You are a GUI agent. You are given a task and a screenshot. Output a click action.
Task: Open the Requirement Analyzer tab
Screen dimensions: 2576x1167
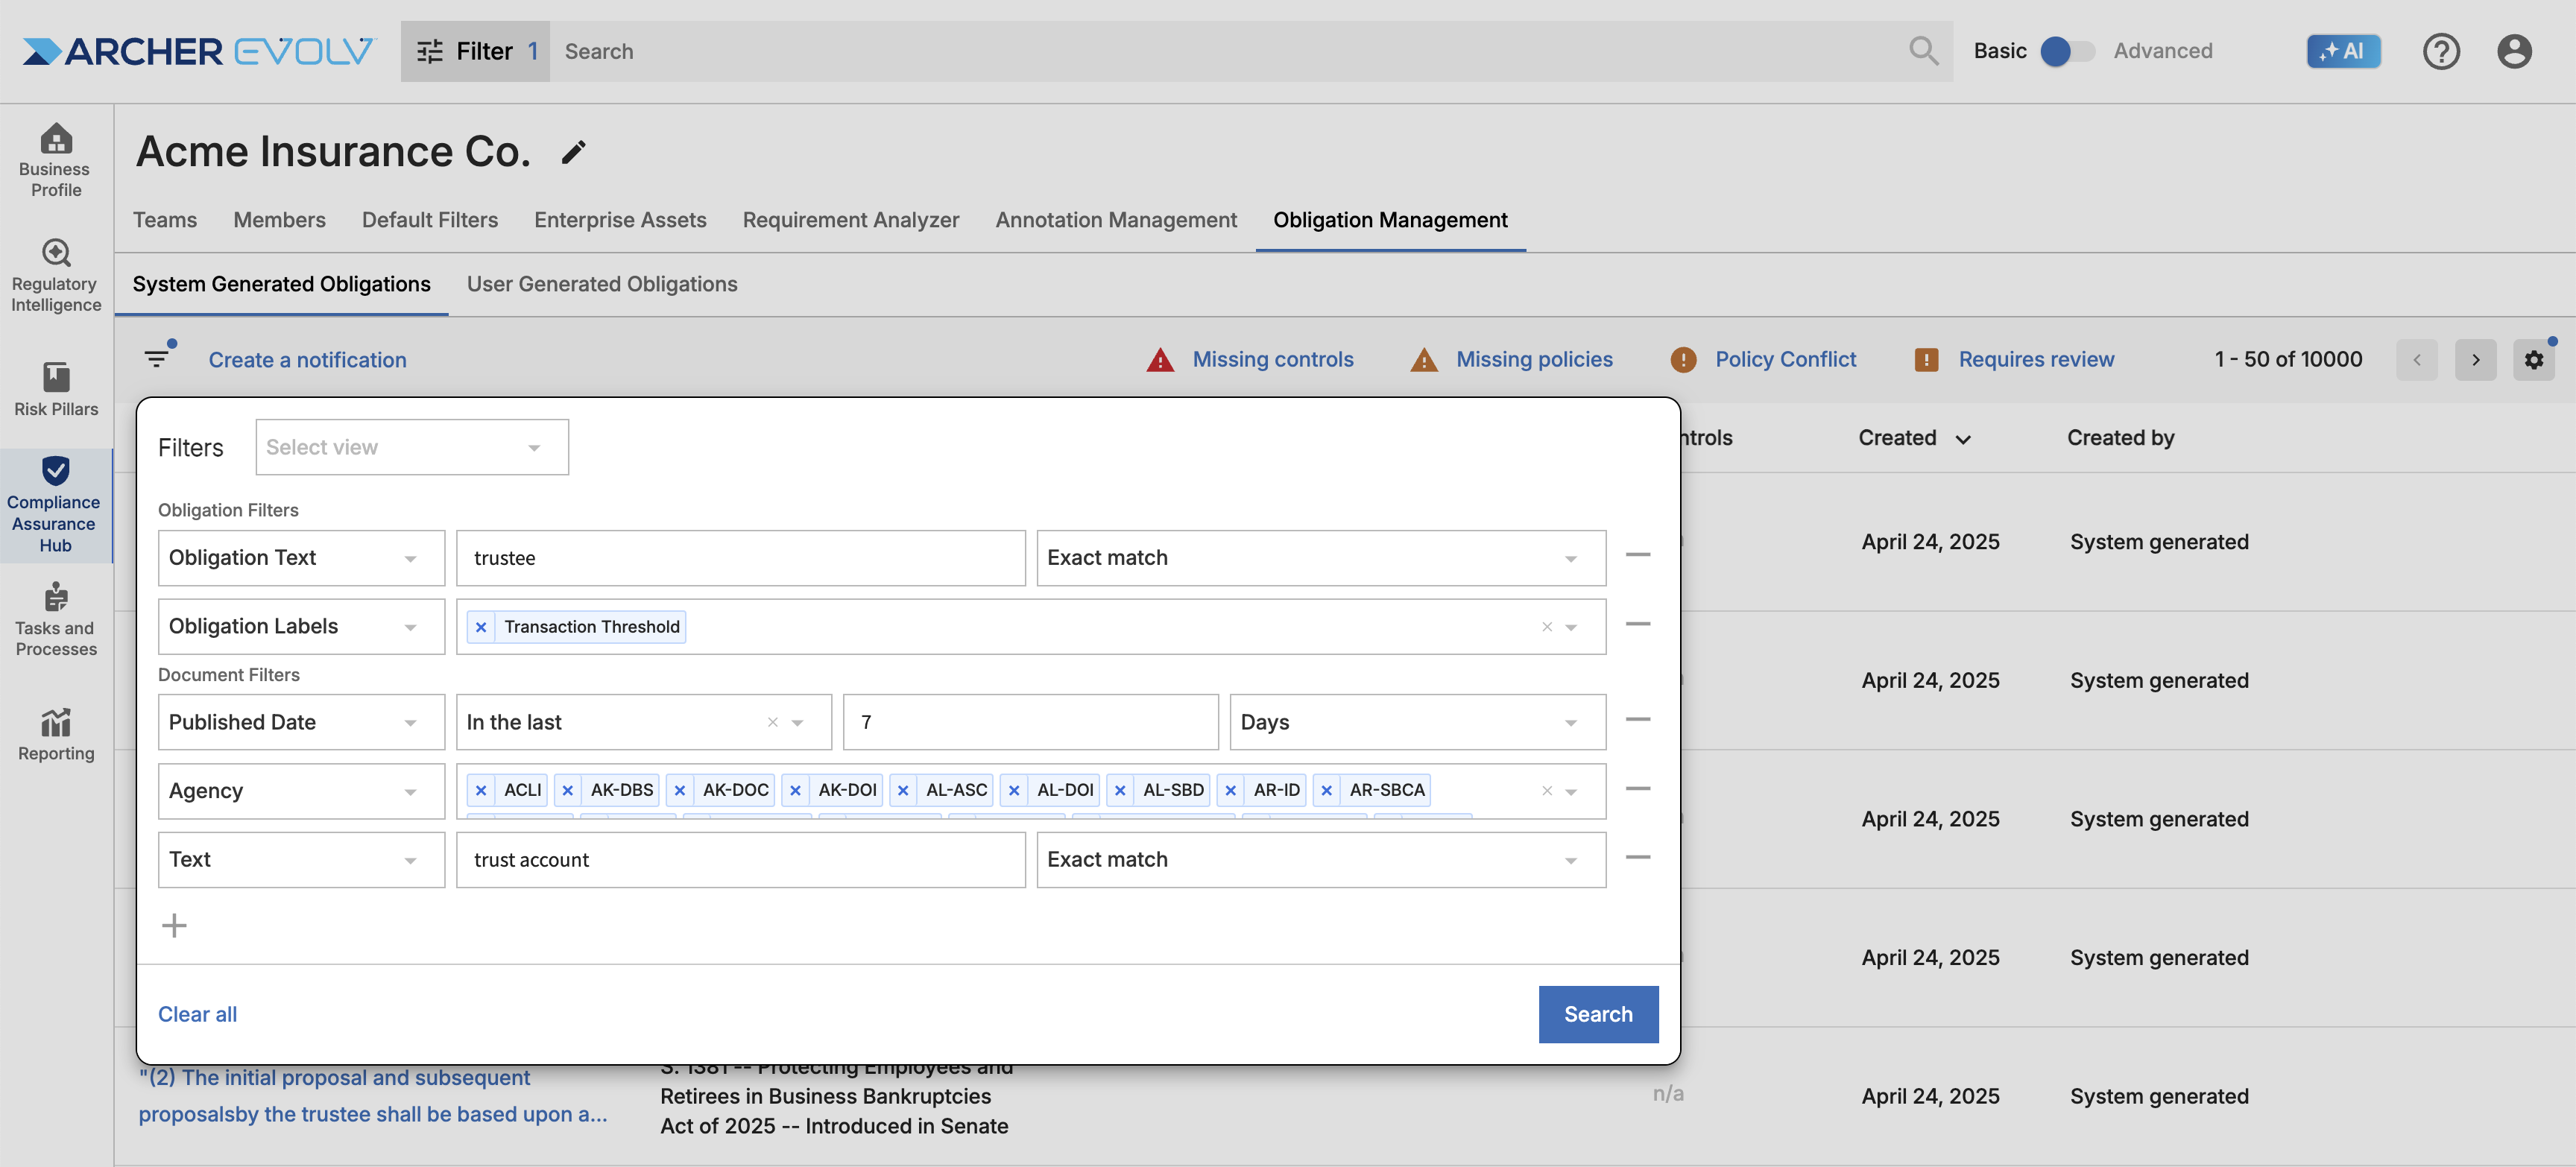tap(850, 220)
